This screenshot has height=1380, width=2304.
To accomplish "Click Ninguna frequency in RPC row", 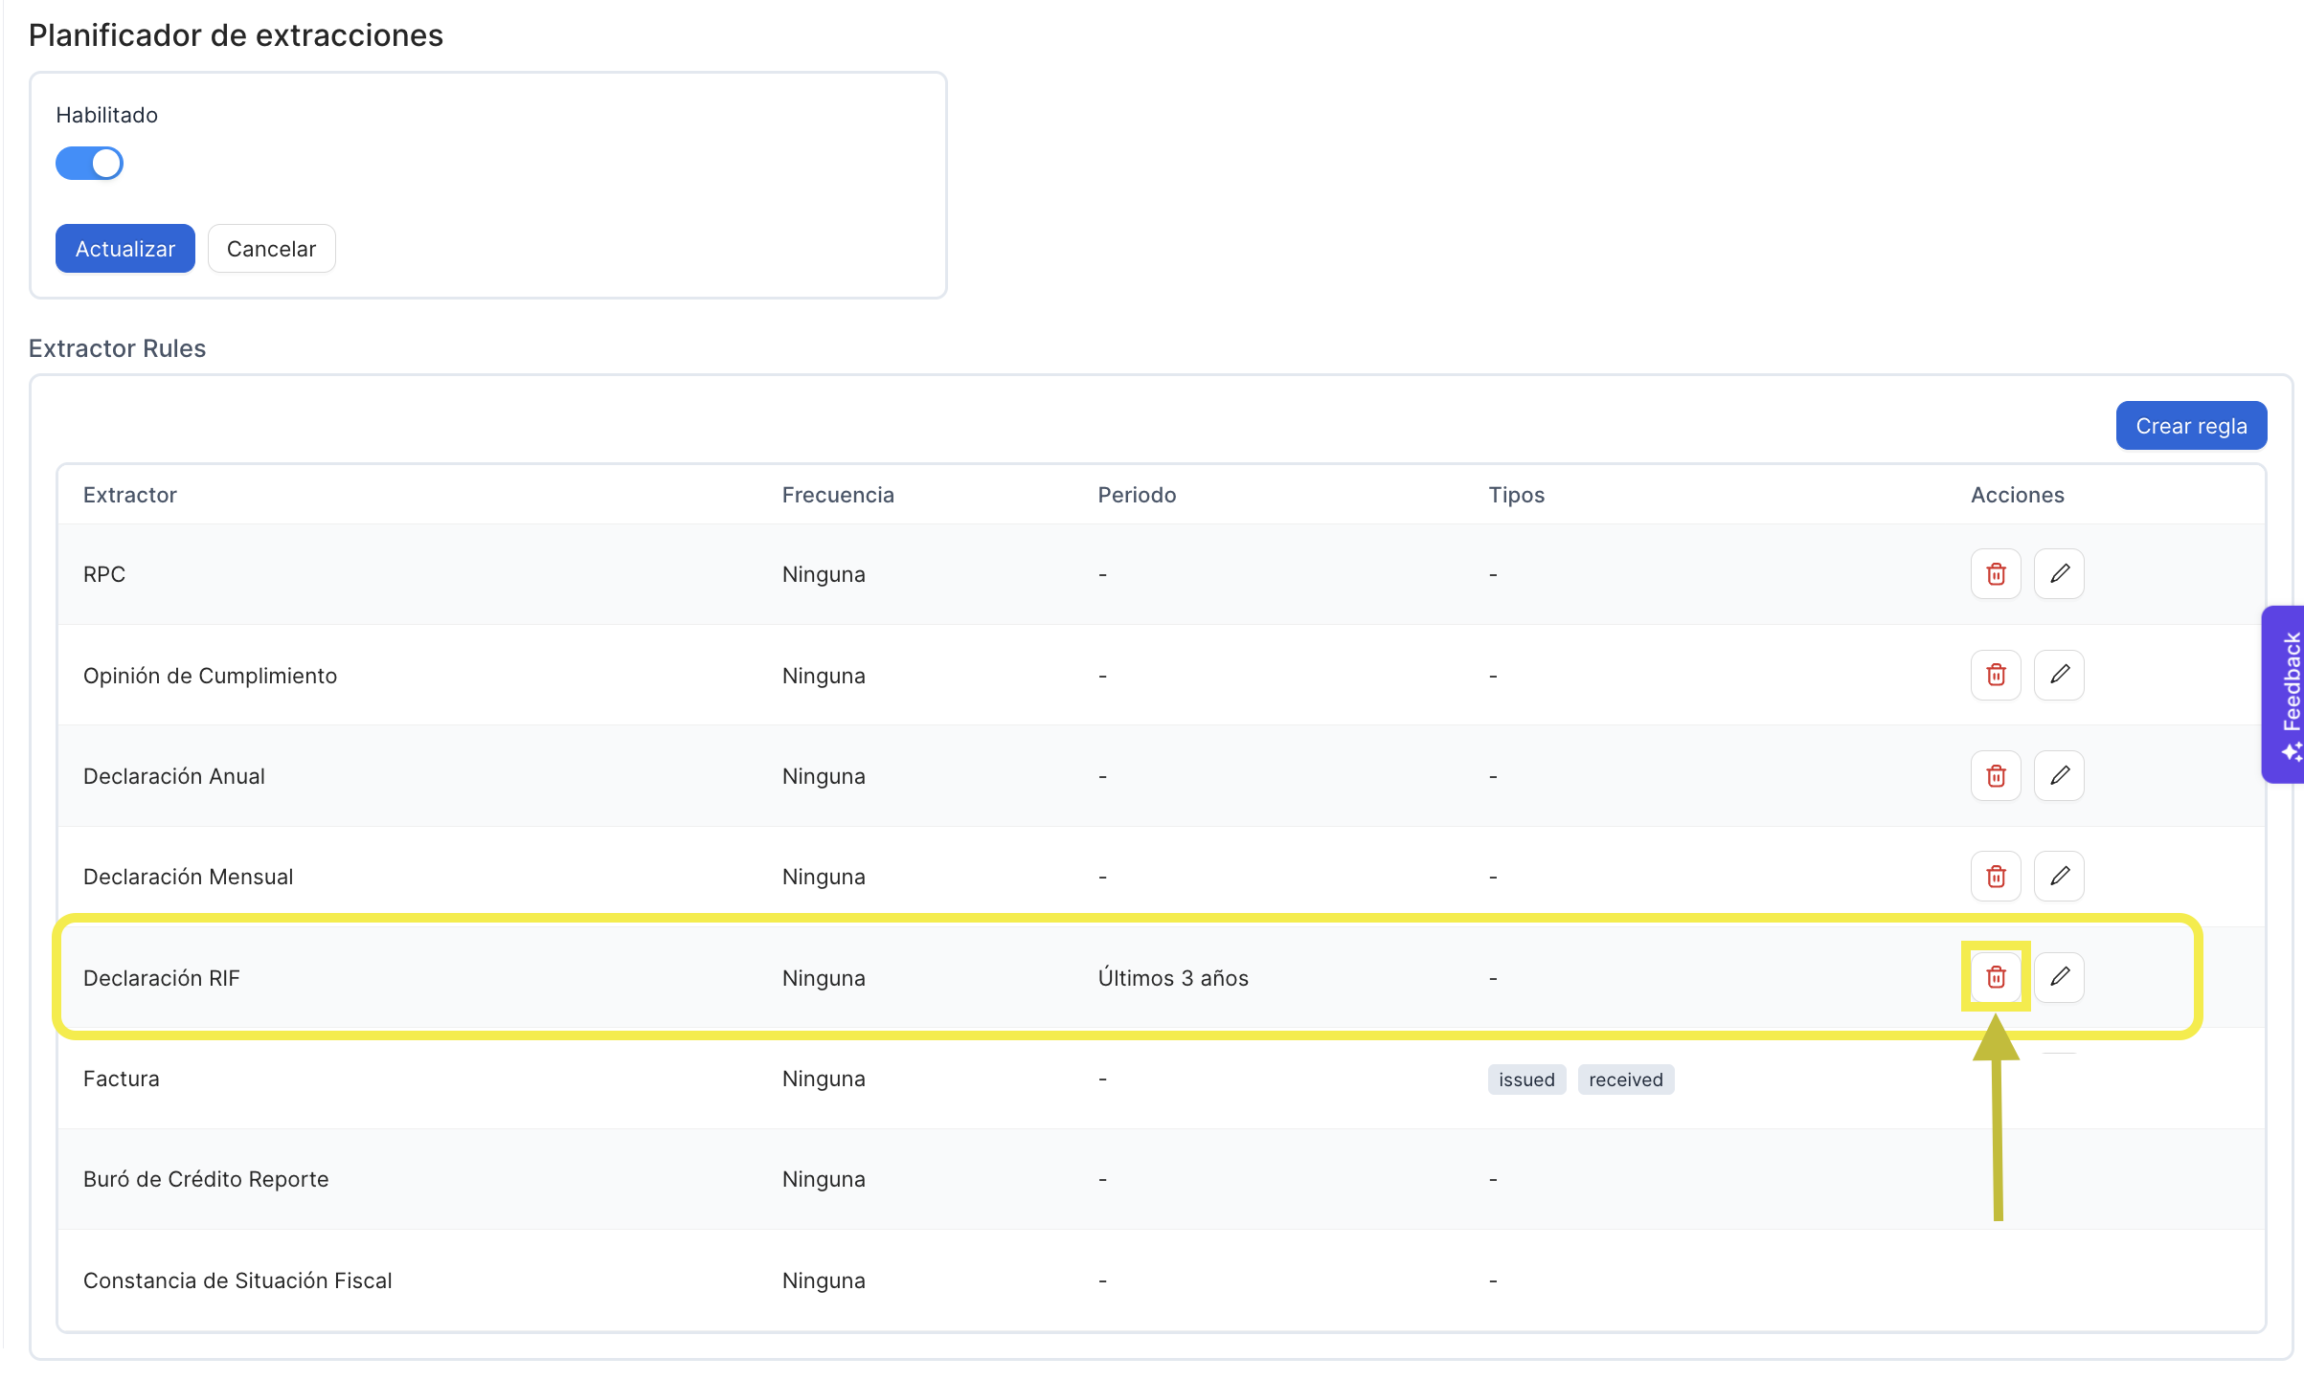I will 824,574.
